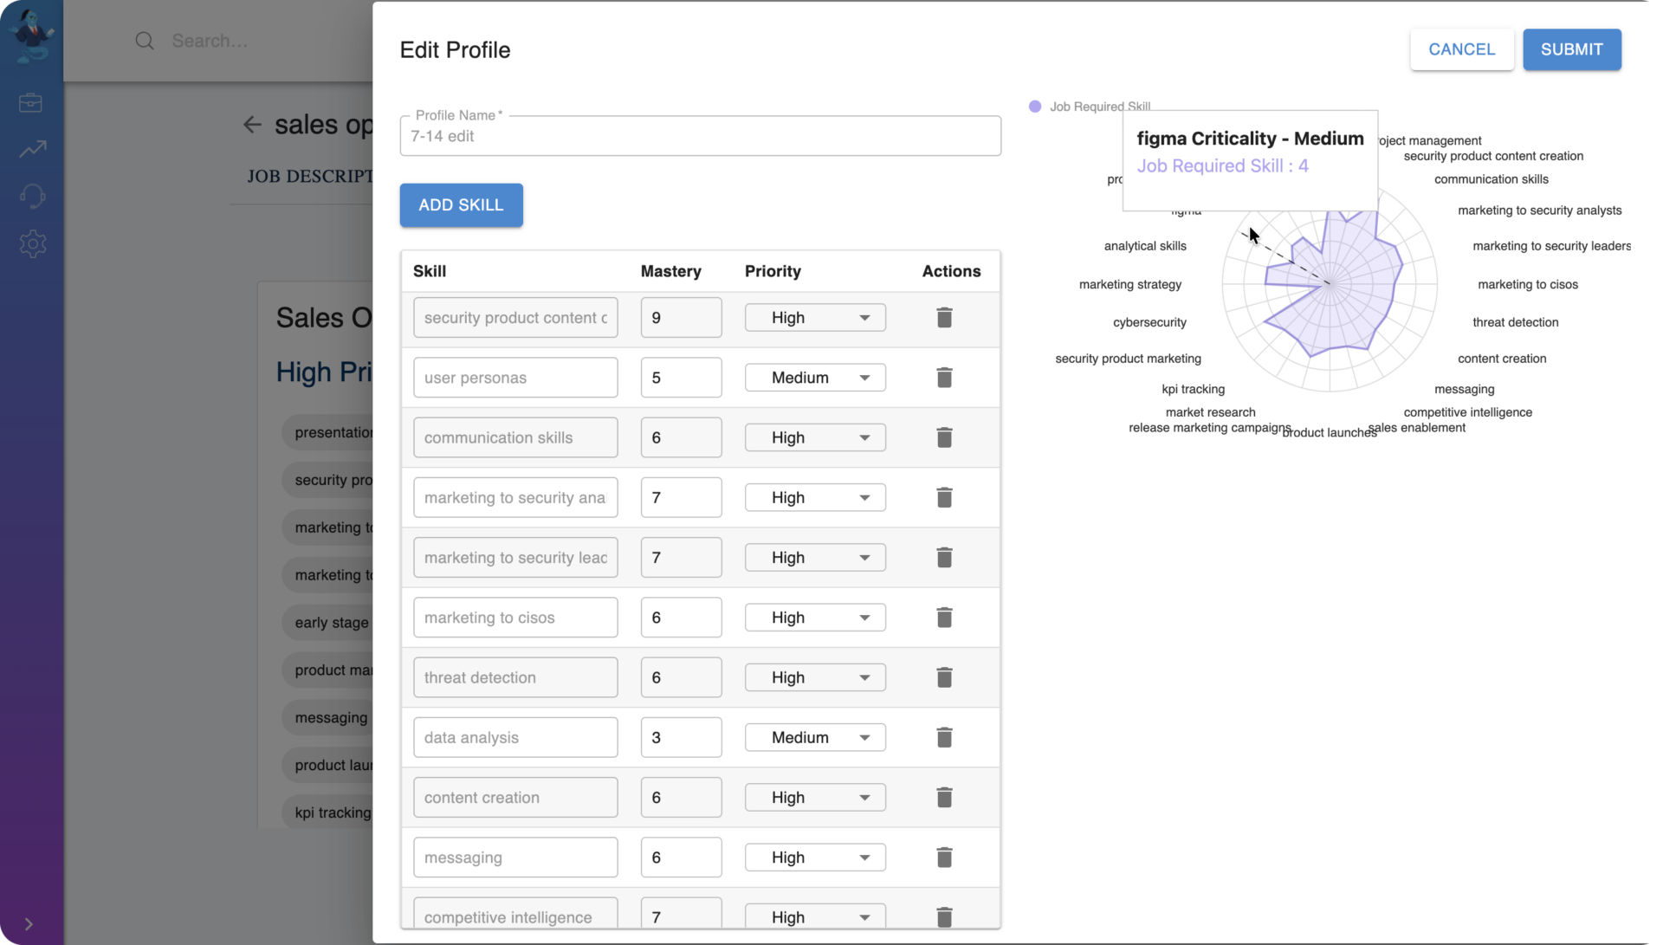
Task: Delete the security product content skill row
Action: 944,318
